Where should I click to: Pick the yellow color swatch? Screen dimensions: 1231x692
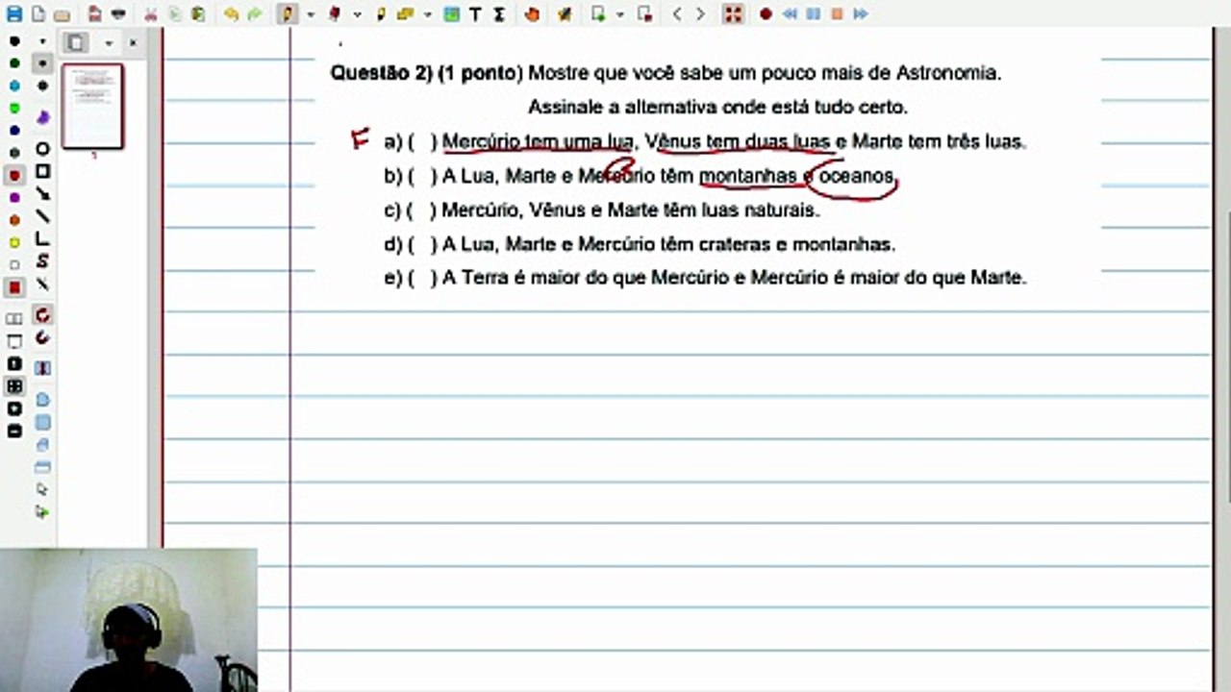[x=14, y=242]
